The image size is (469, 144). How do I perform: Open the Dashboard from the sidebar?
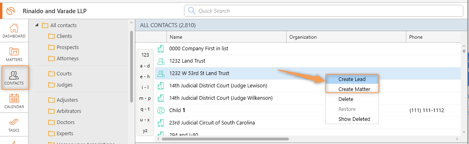click(x=14, y=31)
